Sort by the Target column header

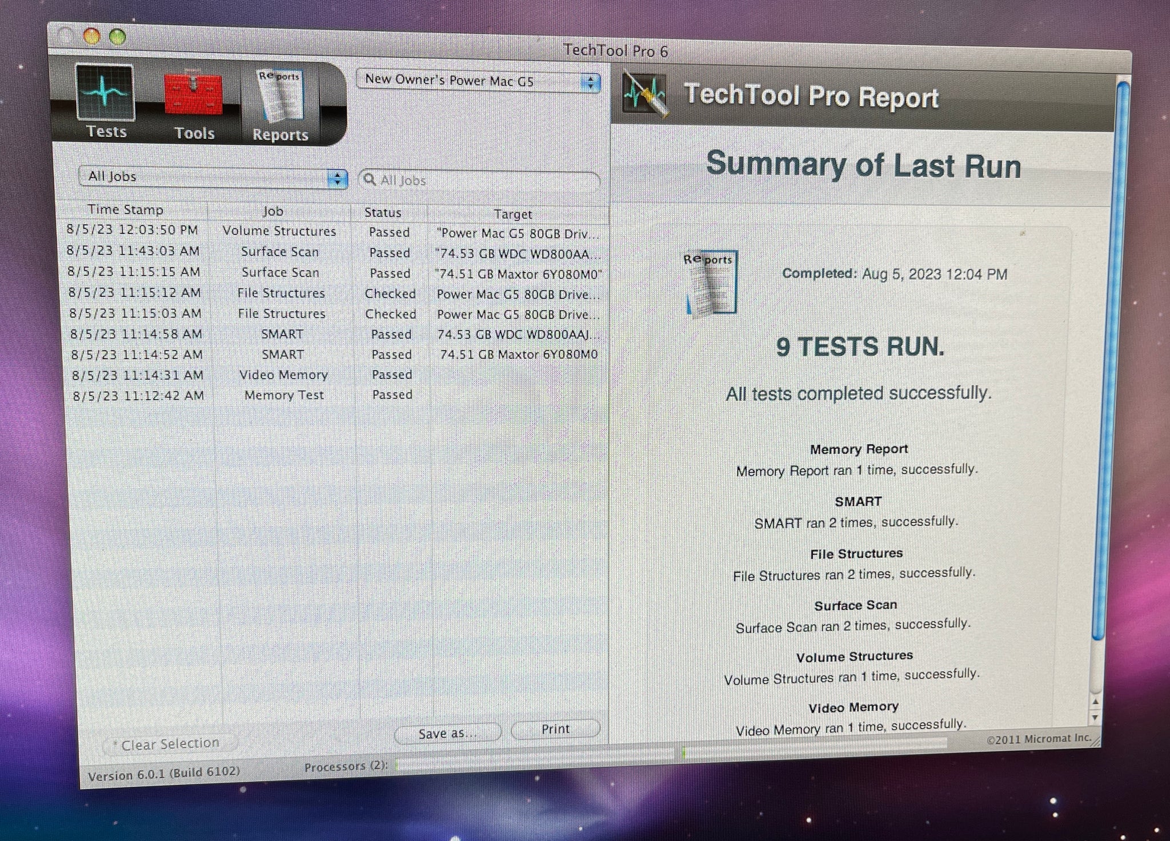513,214
